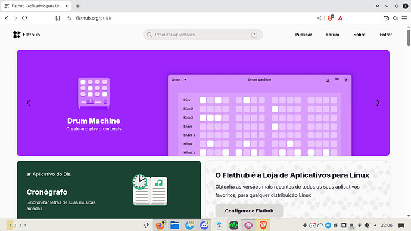Click the Drum Machine window screenshot
The image size is (411, 231).
tap(260, 115)
